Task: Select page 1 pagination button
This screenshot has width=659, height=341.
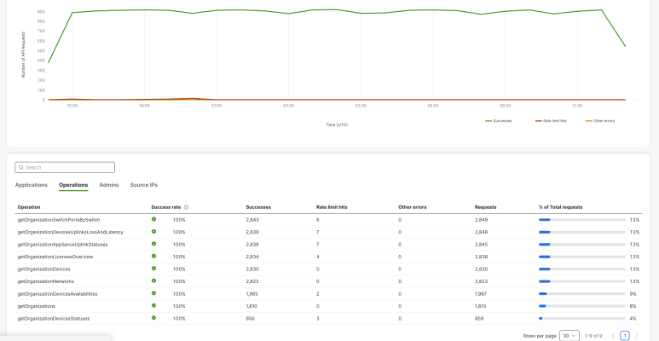Action: click(x=625, y=336)
